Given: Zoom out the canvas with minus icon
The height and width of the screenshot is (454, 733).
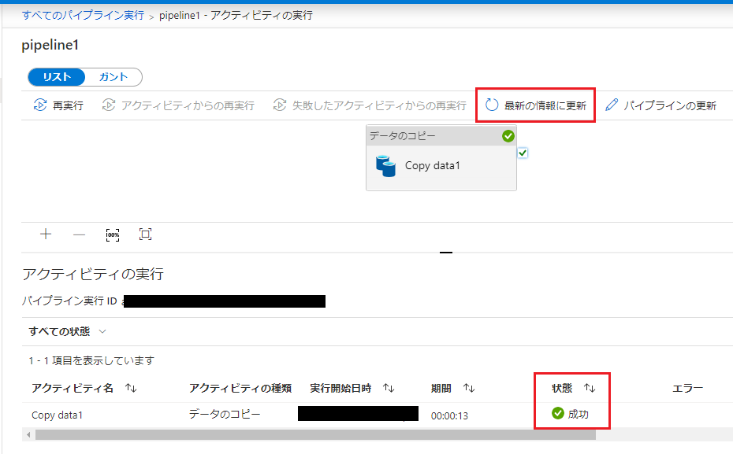Looking at the screenshot, I should tap(79, 234).
